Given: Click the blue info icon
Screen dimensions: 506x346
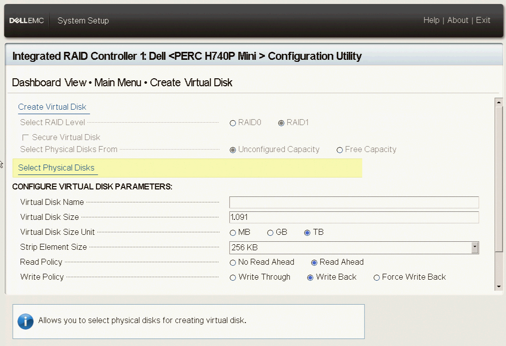Looking at the screenshot, I should point(25,321).
